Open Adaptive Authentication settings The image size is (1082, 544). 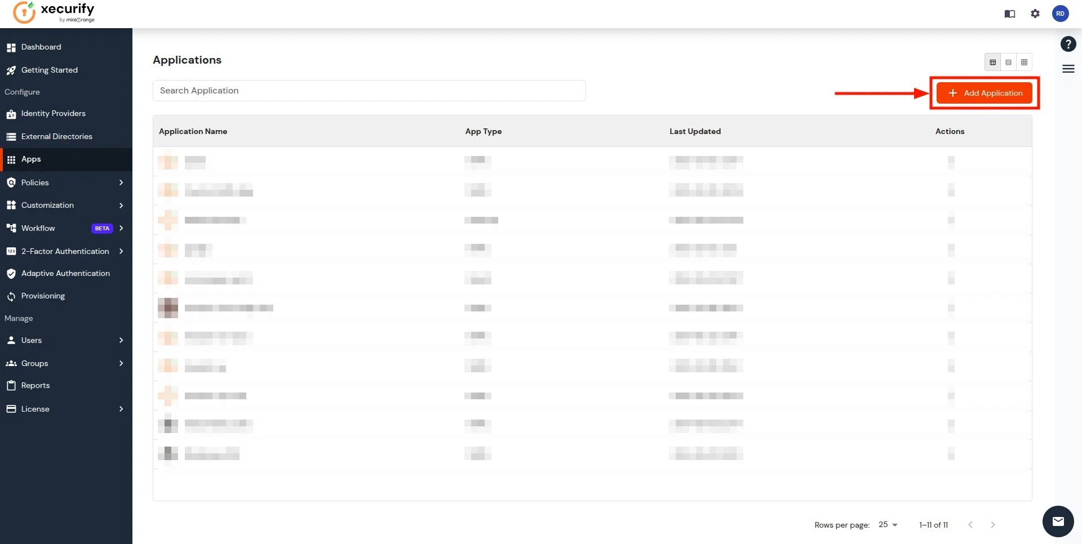pyautogui.click(x=65, y=273)
